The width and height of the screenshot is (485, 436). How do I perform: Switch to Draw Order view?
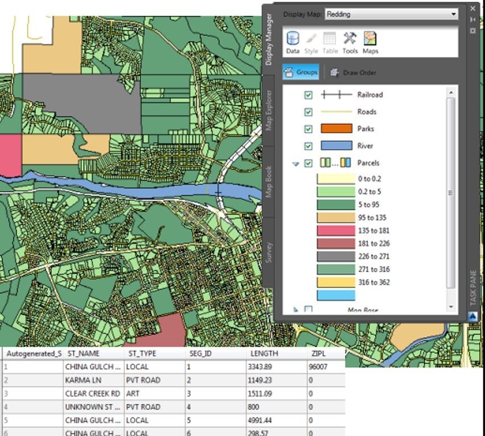pos(354,73)
